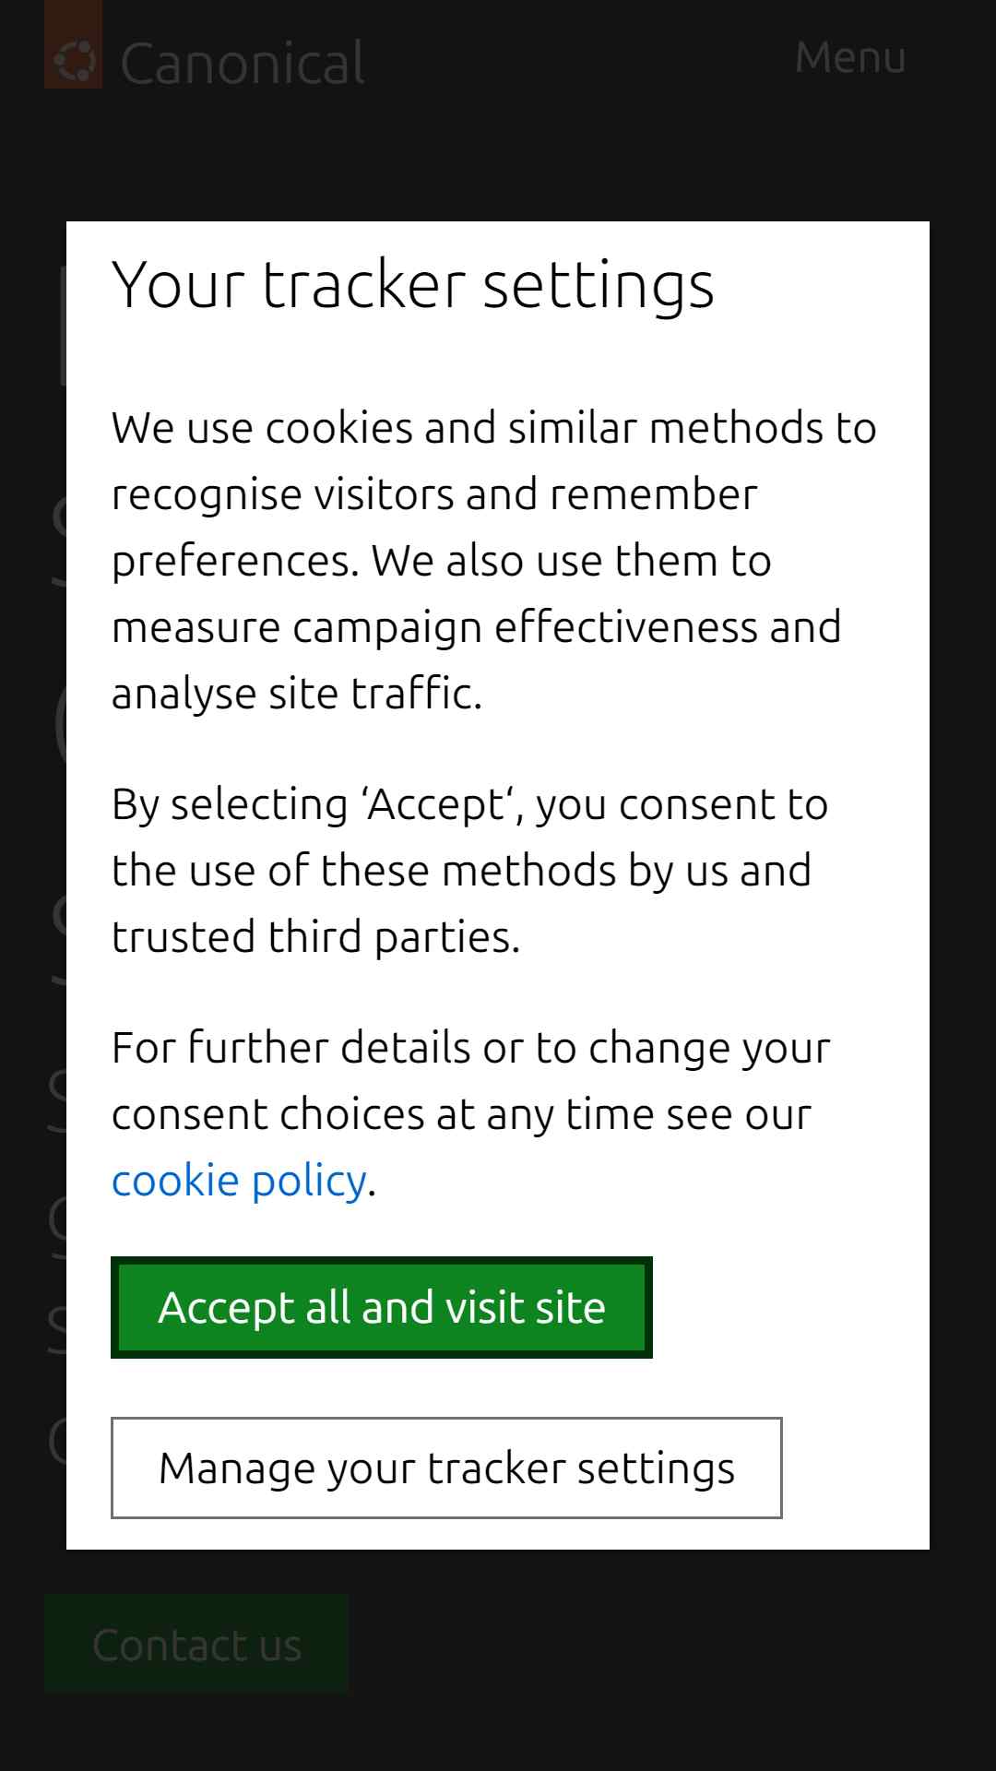This screenshot has height=1771, width=996.
Task: Open Manage your tracker settings
Action: (x=446, y=1468)
